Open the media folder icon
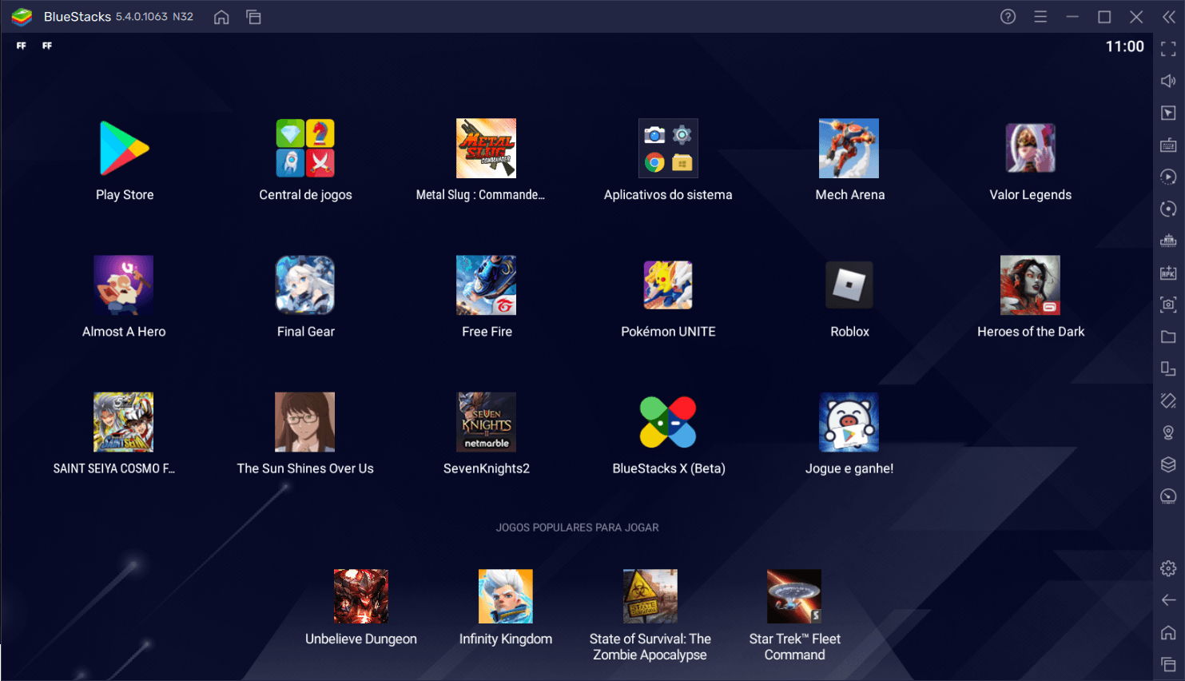The image size is (1185, 681). pos(1168,337)
